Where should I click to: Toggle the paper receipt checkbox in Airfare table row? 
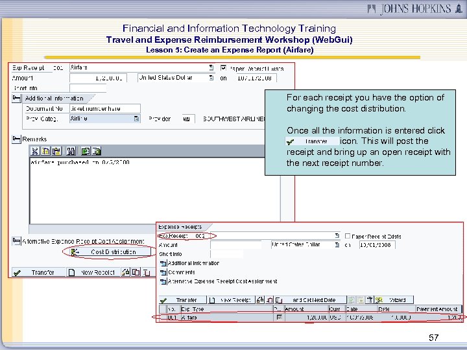point(279,317)
